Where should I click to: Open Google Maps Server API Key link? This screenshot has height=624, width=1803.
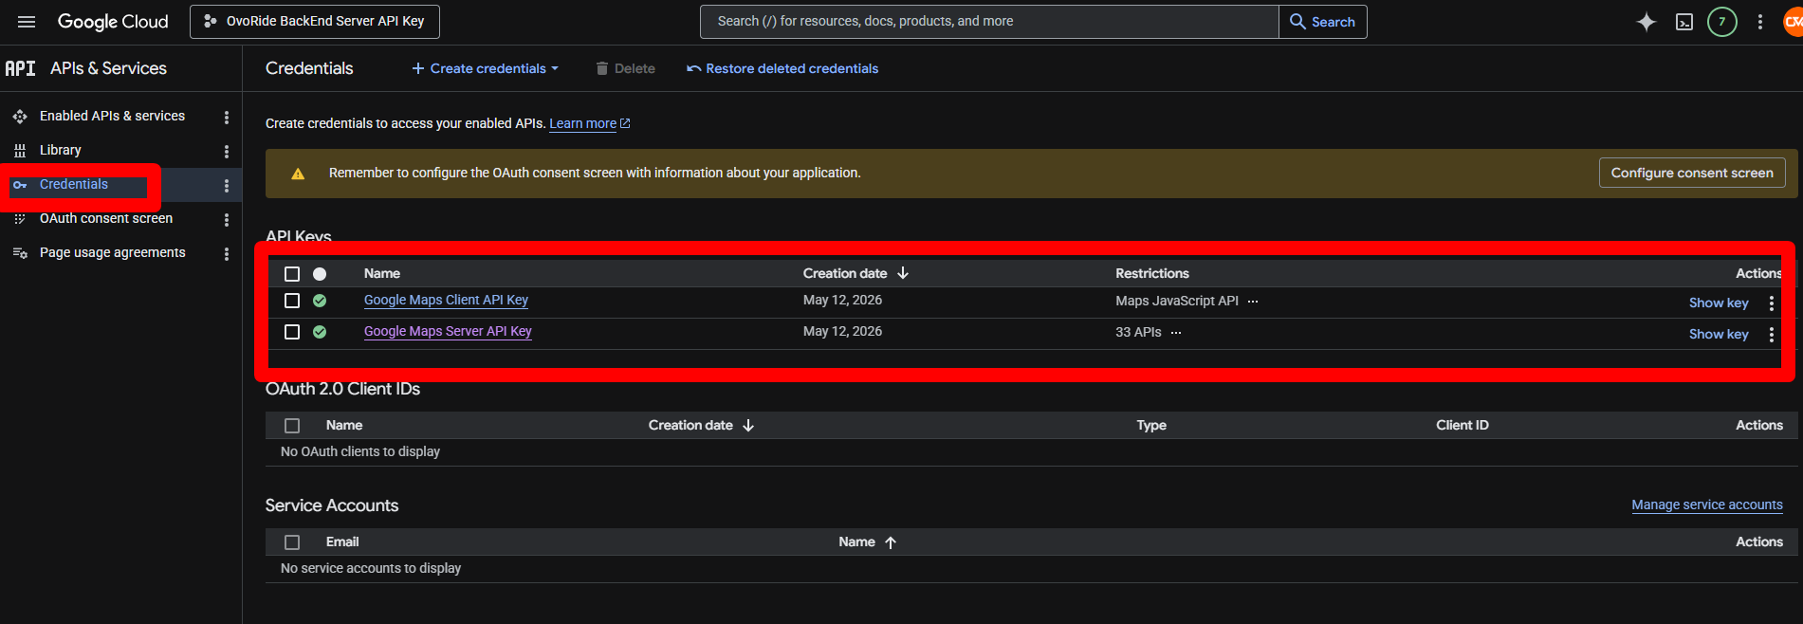(x=448, y=331)
